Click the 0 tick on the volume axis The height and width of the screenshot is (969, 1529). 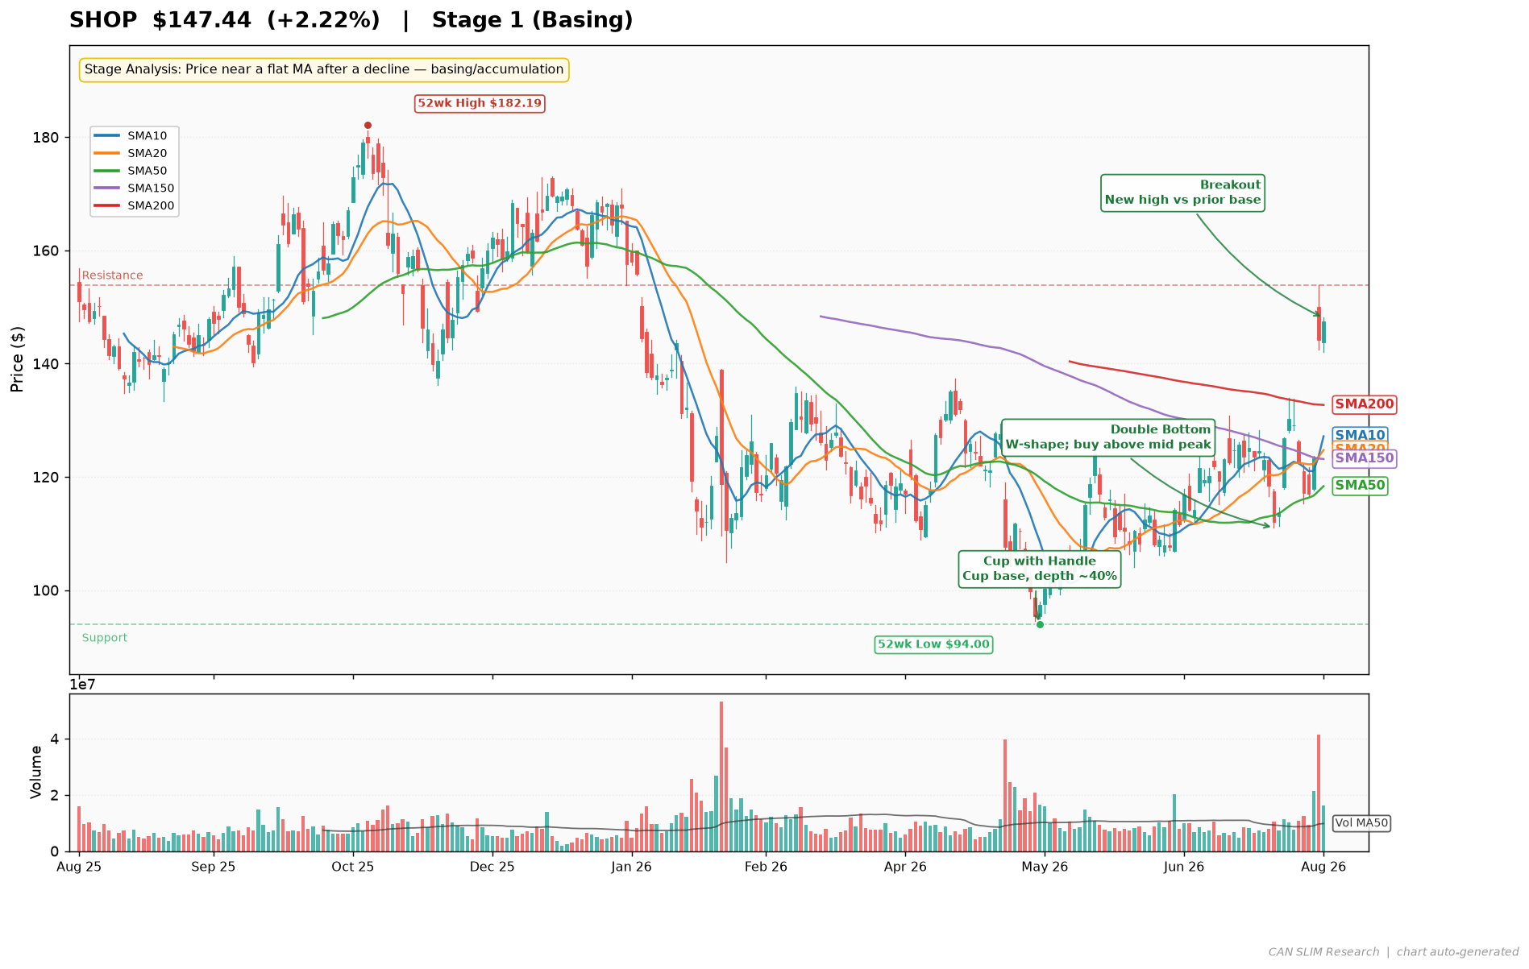point(55,852)
